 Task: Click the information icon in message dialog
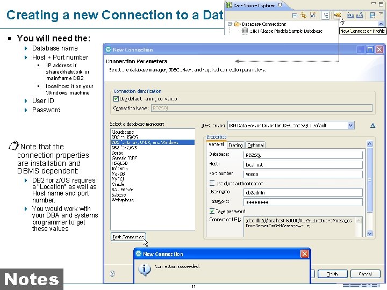pyautogui.click(x=145, y=270)
